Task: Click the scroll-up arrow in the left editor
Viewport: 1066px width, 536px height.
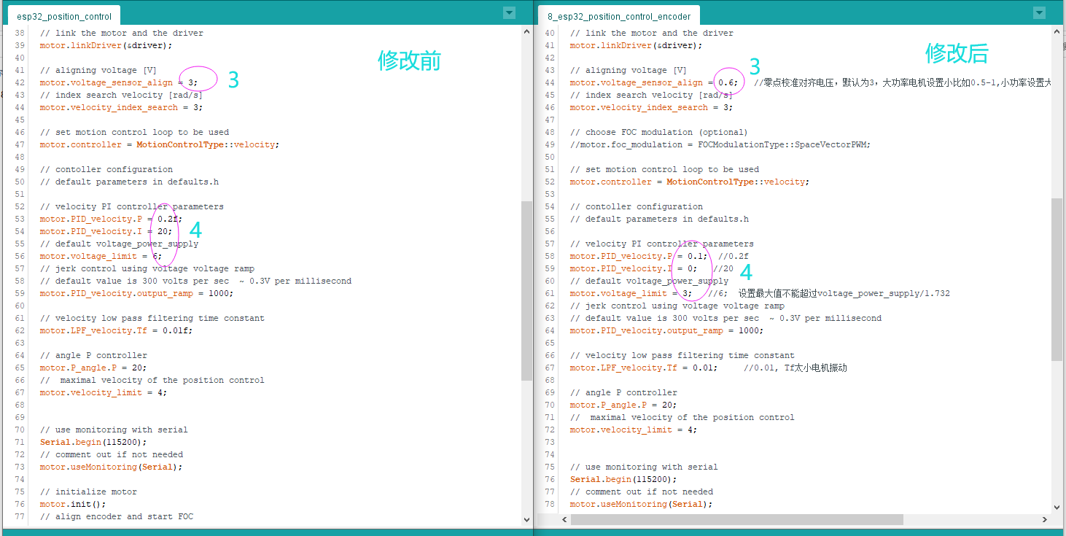Action: 526,31
